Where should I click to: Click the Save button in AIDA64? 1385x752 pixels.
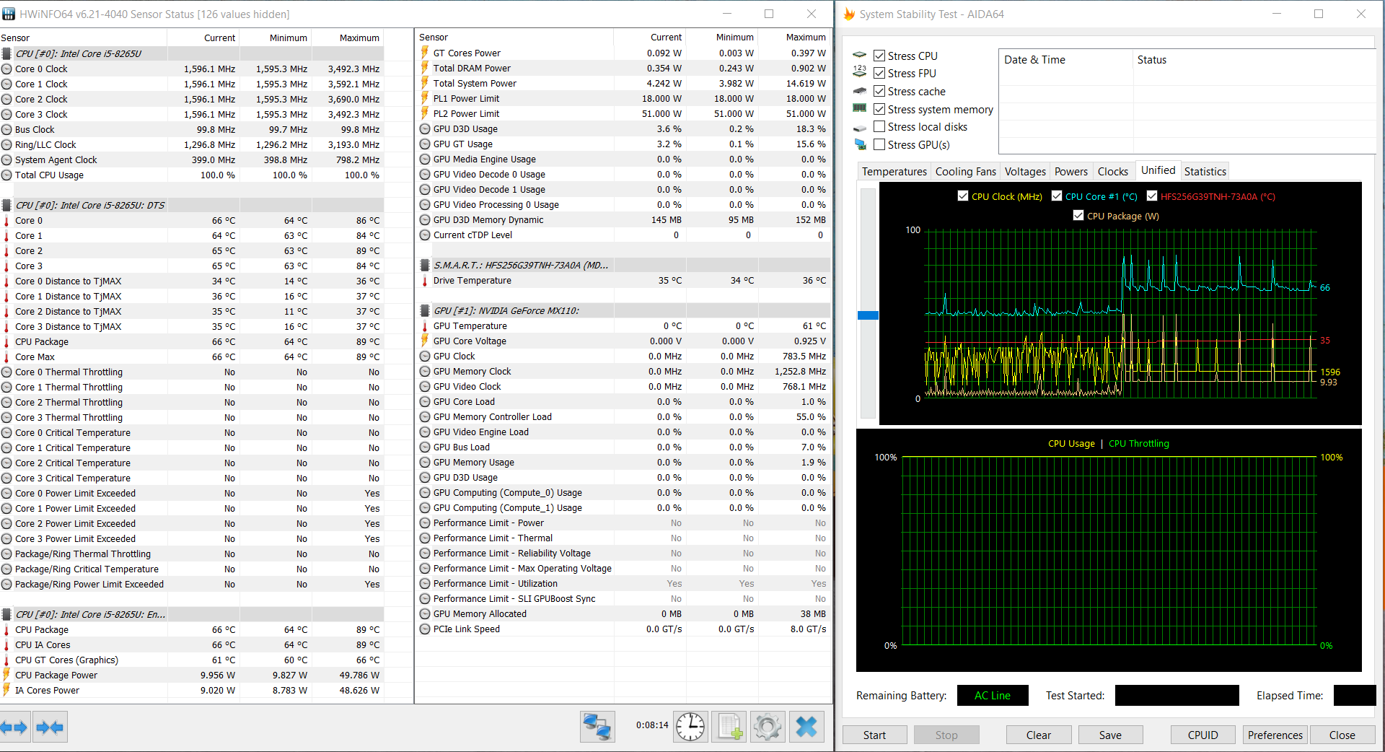[x=1111, y=735]
